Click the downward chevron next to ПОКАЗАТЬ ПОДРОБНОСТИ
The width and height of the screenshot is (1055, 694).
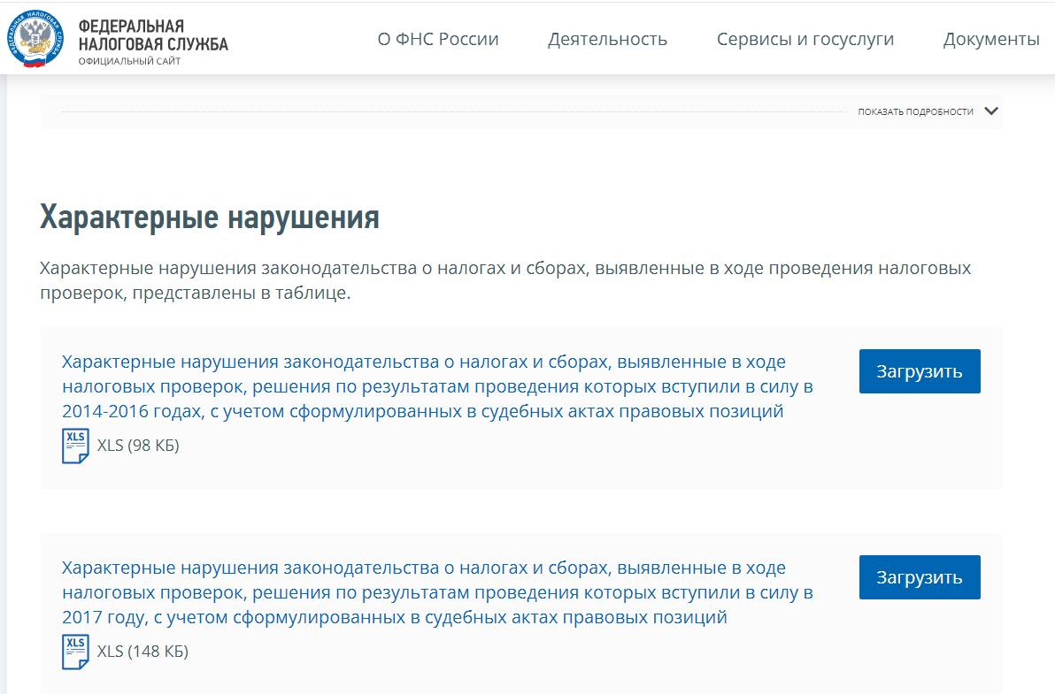coord(990,111)
